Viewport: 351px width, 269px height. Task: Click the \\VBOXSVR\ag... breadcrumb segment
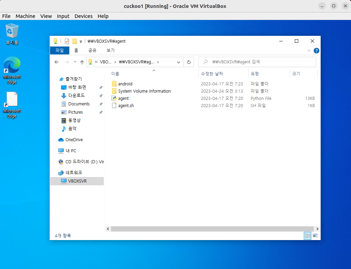point(136,62)
